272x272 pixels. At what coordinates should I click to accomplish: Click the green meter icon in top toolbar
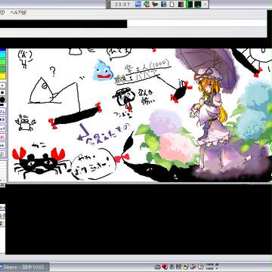(x=189, y=5)
